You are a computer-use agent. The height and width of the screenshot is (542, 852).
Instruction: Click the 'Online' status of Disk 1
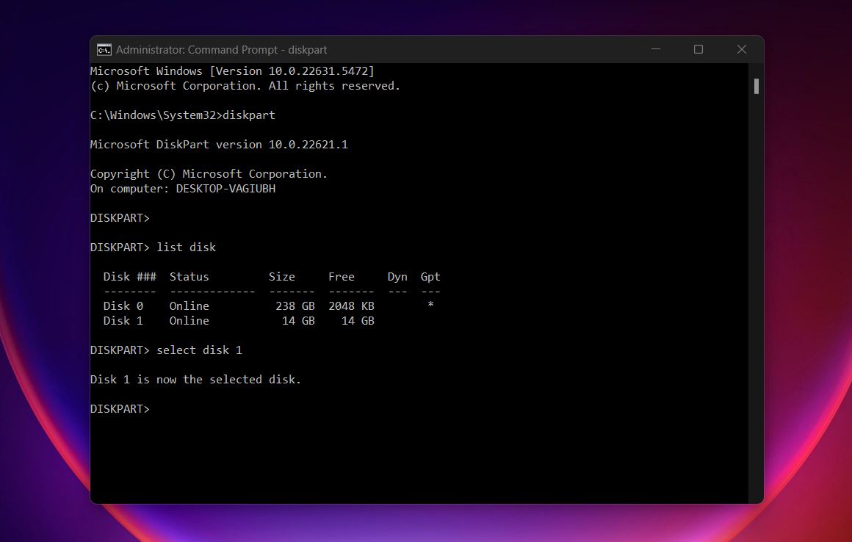[x=189, y=320]
